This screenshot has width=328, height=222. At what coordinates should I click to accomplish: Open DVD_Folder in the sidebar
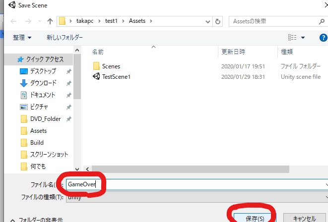[x=45, y=119]
